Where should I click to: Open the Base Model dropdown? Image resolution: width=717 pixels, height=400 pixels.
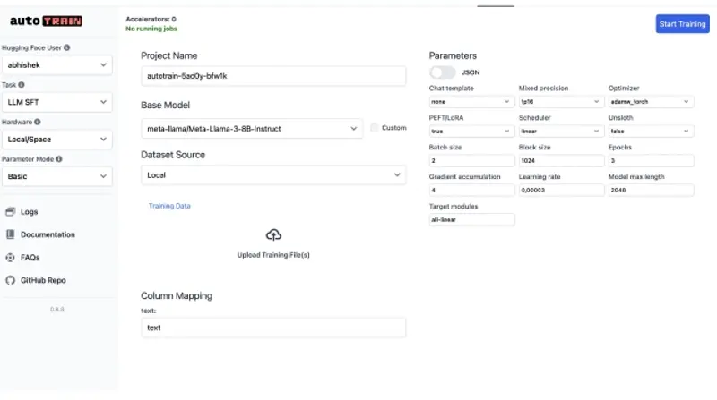point(252,129)
